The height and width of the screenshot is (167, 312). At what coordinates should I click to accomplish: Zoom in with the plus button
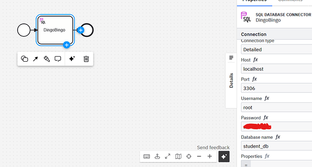pyautogui.click(x=210, y=157)
